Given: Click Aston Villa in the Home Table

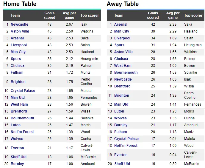Looking at the screenshot, I should [20, 31].
